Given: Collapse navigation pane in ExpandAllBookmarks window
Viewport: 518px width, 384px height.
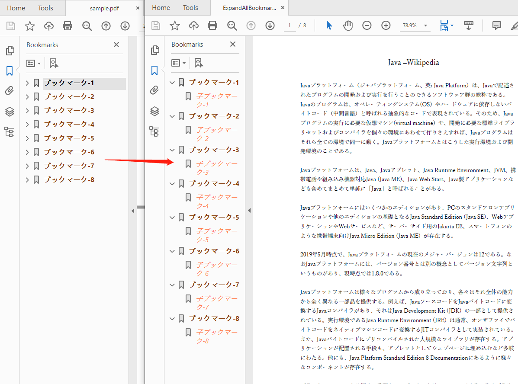Looking at the screenshot, I should click(x=249, y=210).
